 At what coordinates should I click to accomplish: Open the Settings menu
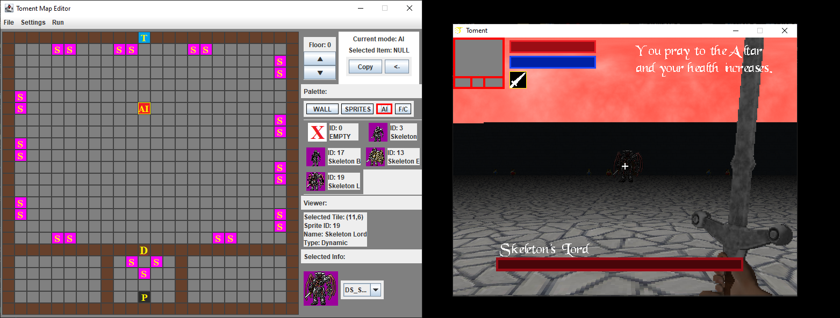[33, 23]
